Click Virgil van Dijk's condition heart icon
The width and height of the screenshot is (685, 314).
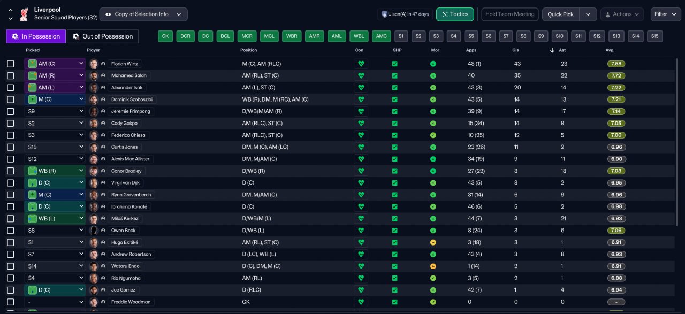pos(361,183)
